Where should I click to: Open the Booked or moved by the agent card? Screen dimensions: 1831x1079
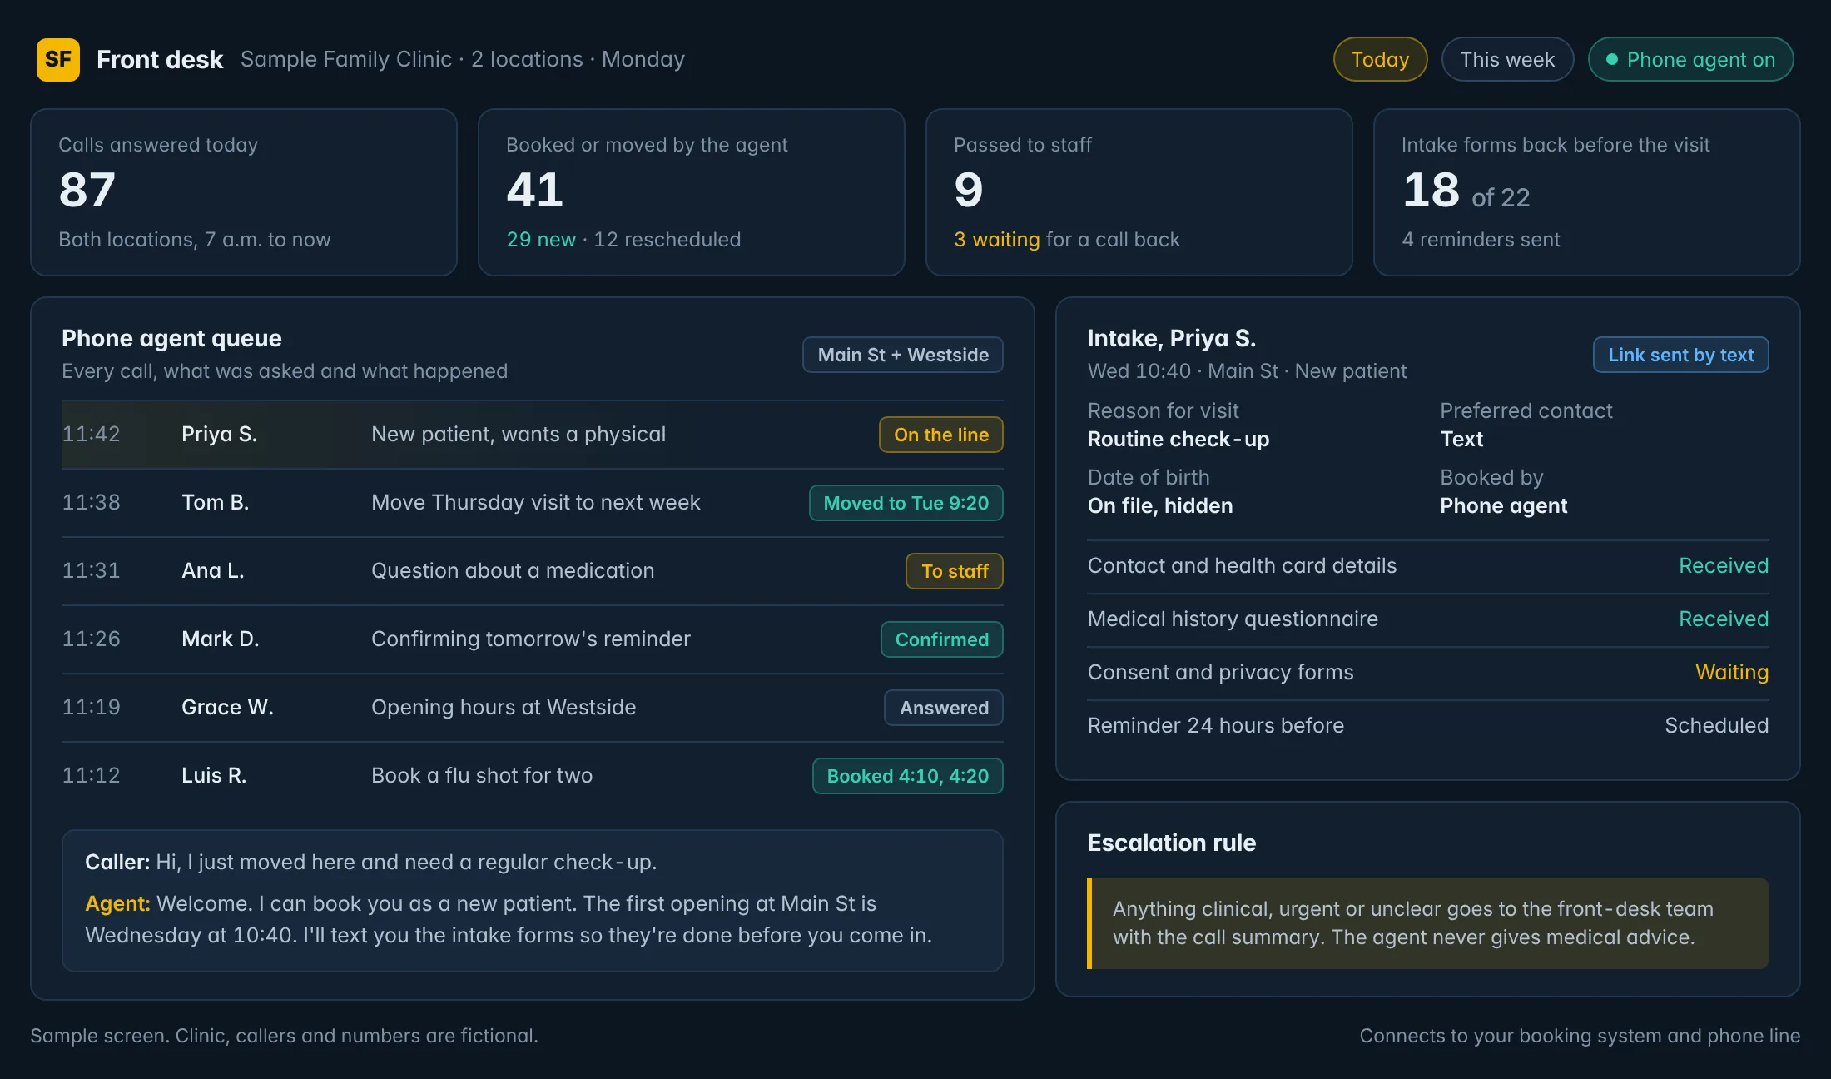(692, 192)
